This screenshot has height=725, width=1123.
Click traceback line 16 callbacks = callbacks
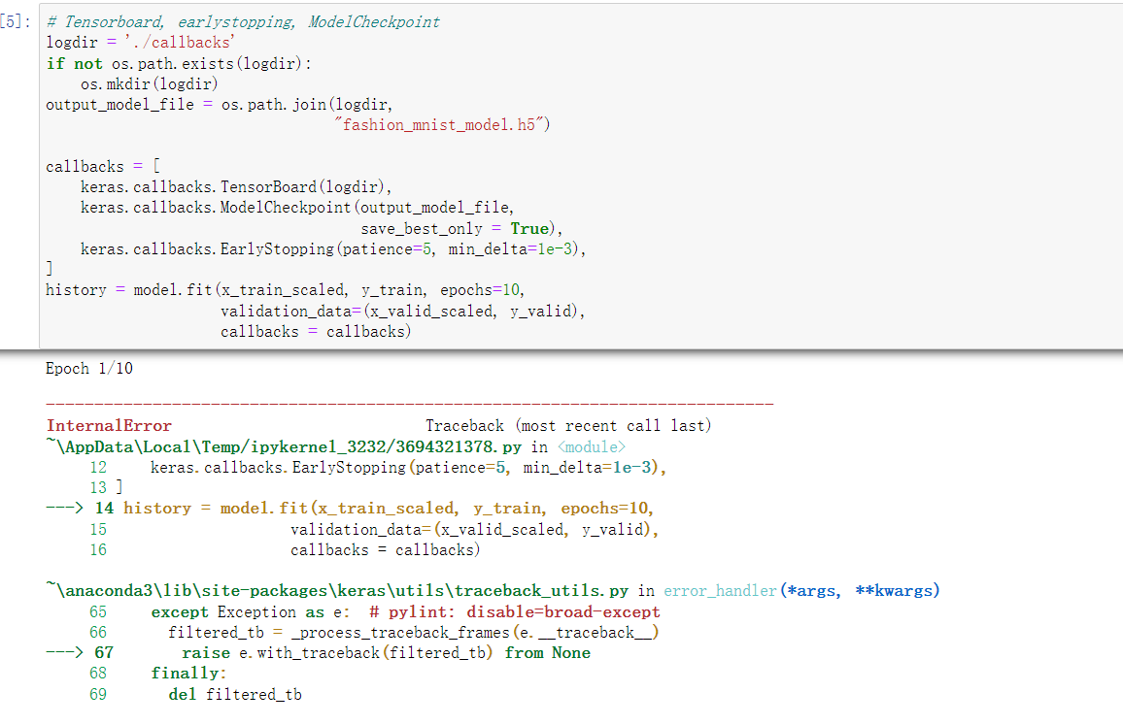[x=285, y=550]
